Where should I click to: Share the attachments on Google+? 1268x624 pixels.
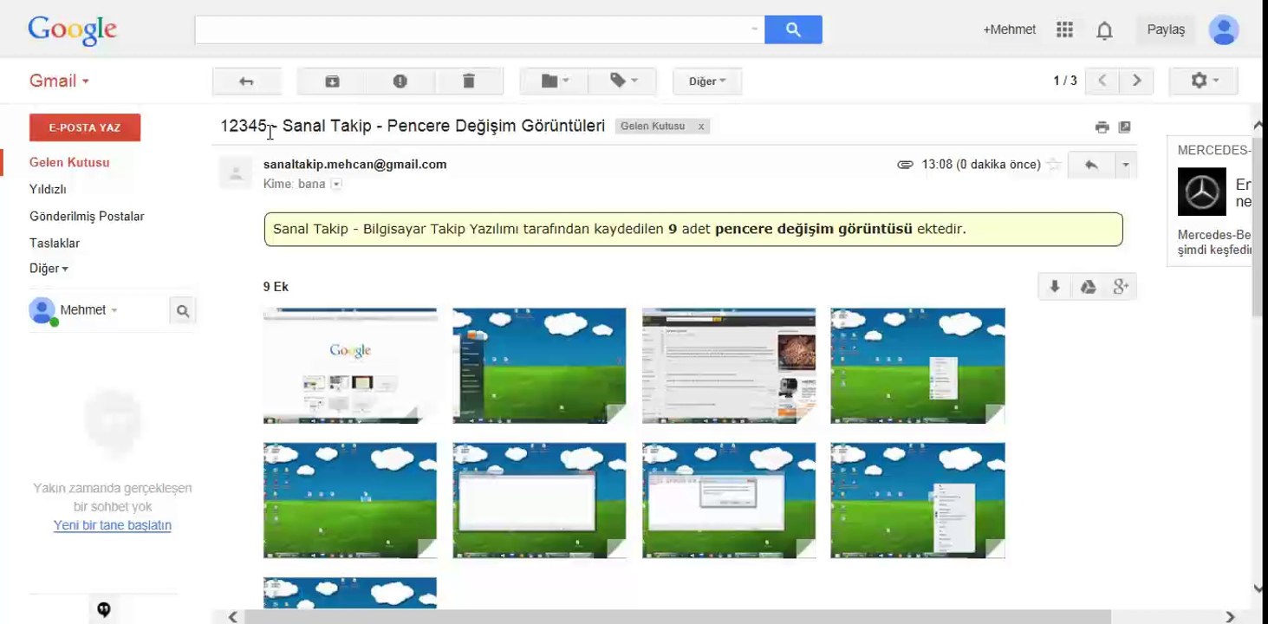[x=1120, y=287]
